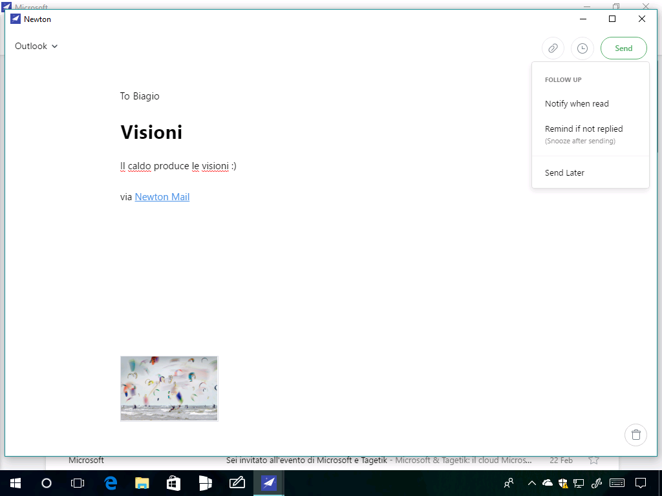
Task: Send the email with the Send button
Action: click(x=624, y=48)
